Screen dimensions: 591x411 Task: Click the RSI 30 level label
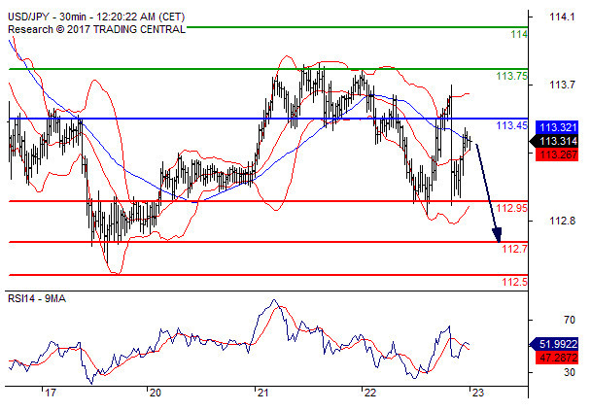coord(570,372)
